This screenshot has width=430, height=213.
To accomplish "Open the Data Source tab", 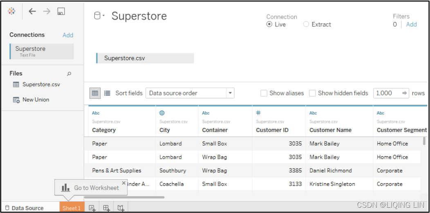I will (x=25, y=208).
